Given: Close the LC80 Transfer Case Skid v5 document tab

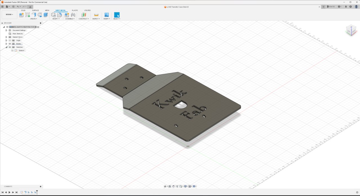Looking at the screenshot, I should tap(319, 7).
